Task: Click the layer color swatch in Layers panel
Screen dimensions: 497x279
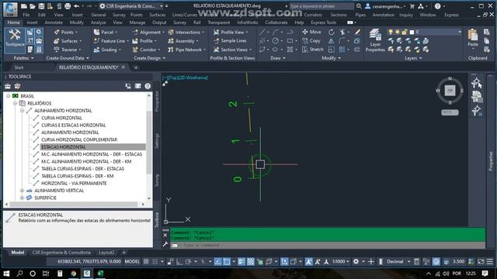Action: click(412, 32)
